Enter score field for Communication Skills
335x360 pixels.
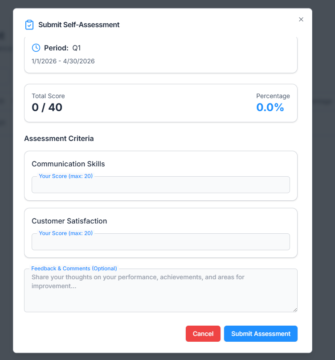click(160, 185)
